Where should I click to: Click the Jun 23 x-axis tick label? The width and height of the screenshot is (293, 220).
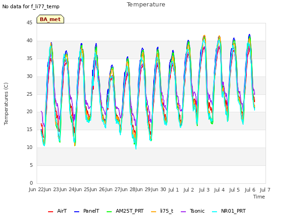52,189
